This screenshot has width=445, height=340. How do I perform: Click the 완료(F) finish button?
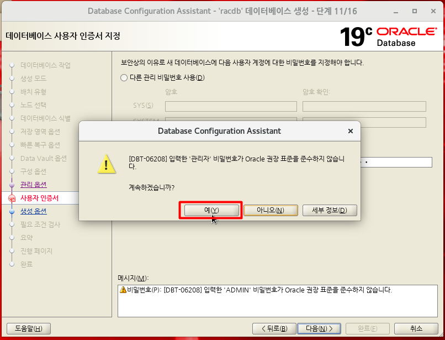[x=368, y=328]
